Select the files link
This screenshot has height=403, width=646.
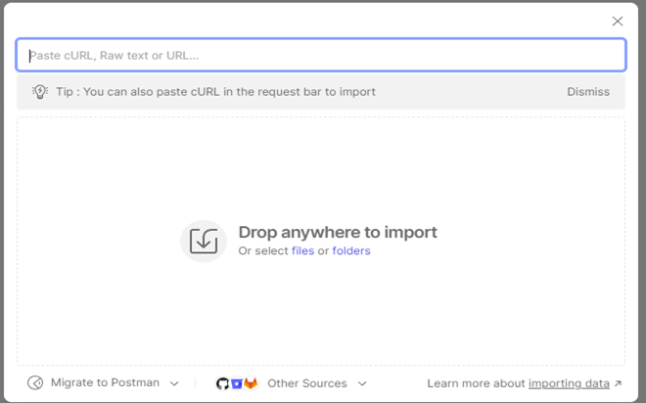302,251
